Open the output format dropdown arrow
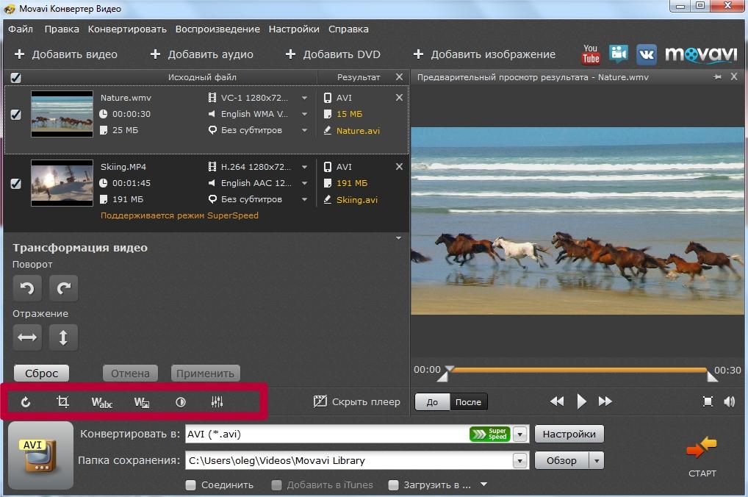This screenshot has width=748, height=497. (x=520, y=434)
